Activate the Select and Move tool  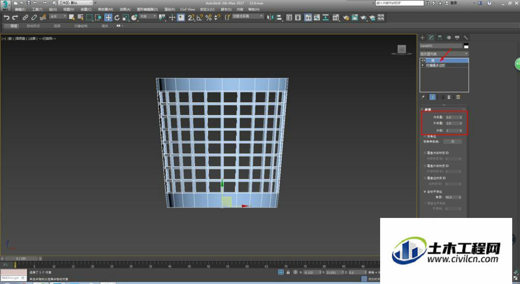[x=108, y=18]
